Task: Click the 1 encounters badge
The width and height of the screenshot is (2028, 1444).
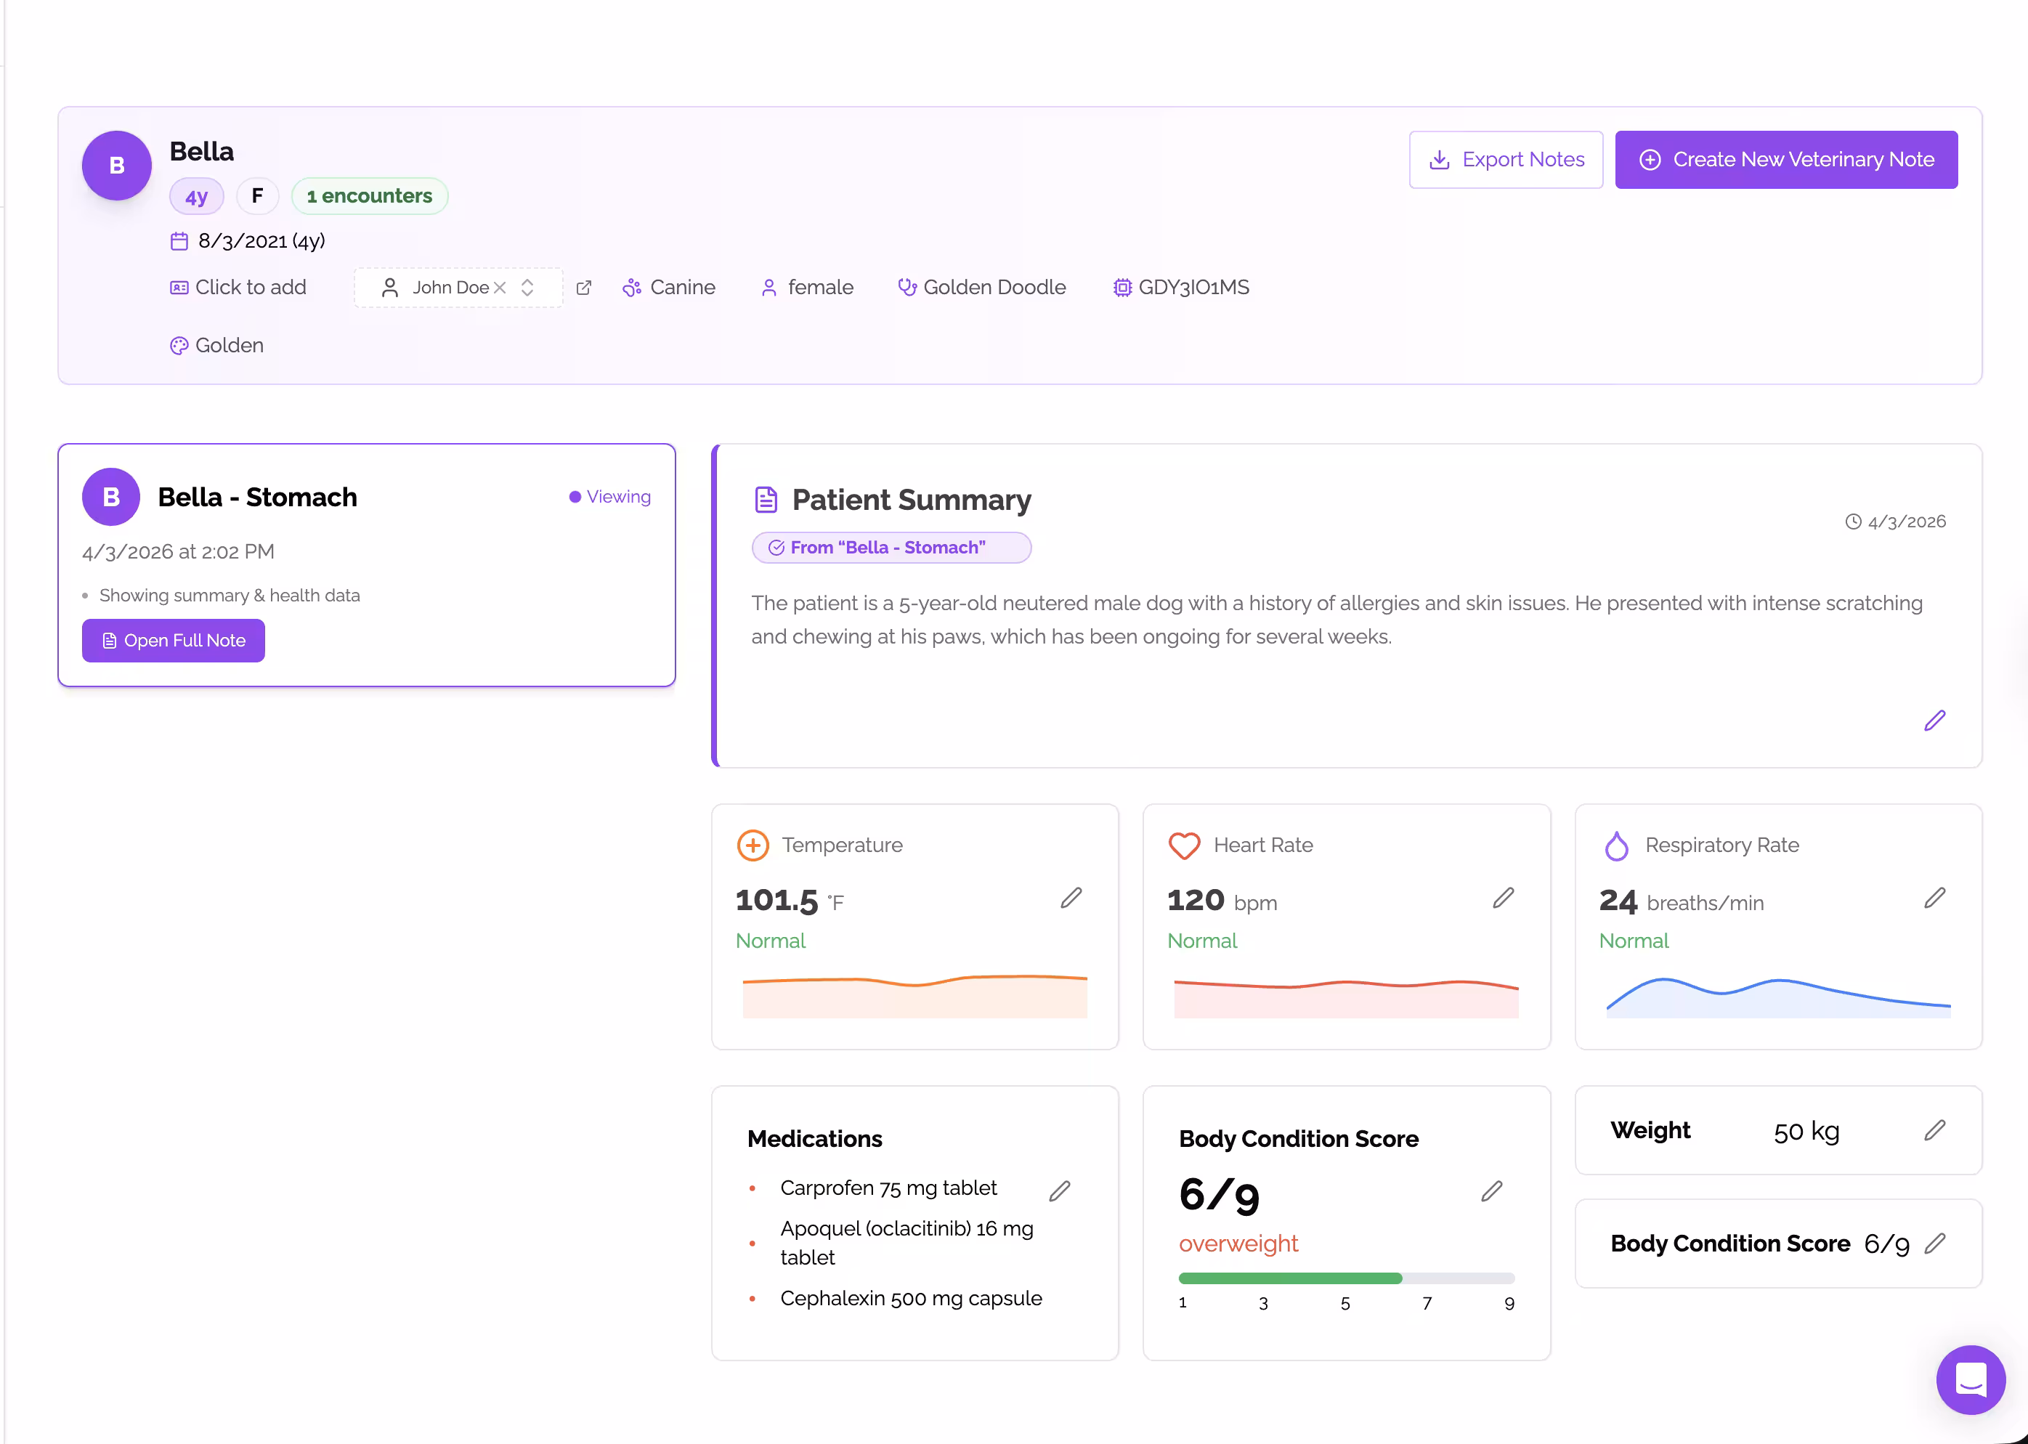Action: [x=369, y=195]
